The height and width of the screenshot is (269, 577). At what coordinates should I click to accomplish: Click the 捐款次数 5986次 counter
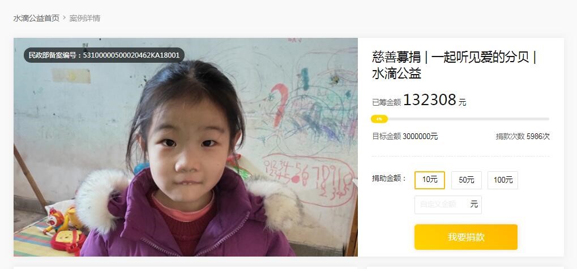click(523, 136)
